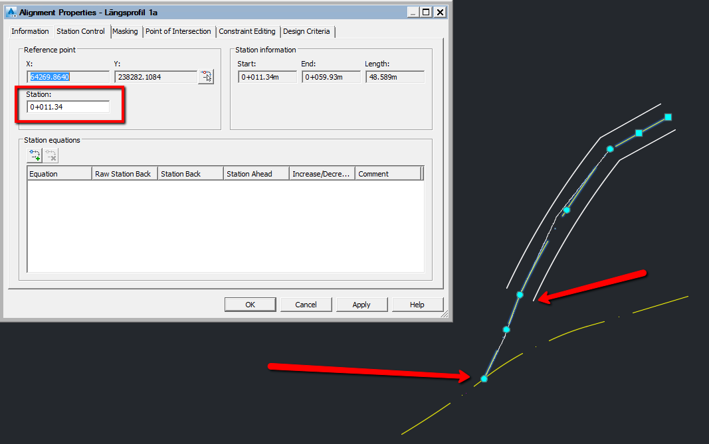Delete the selected station equation
The image size is (709, 444).
(x=51, y=155)
